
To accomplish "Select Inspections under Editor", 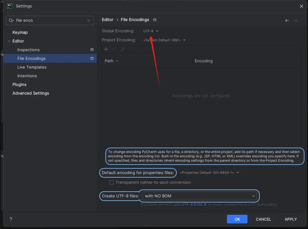I will pyautogui.click(x=29, y=50).
